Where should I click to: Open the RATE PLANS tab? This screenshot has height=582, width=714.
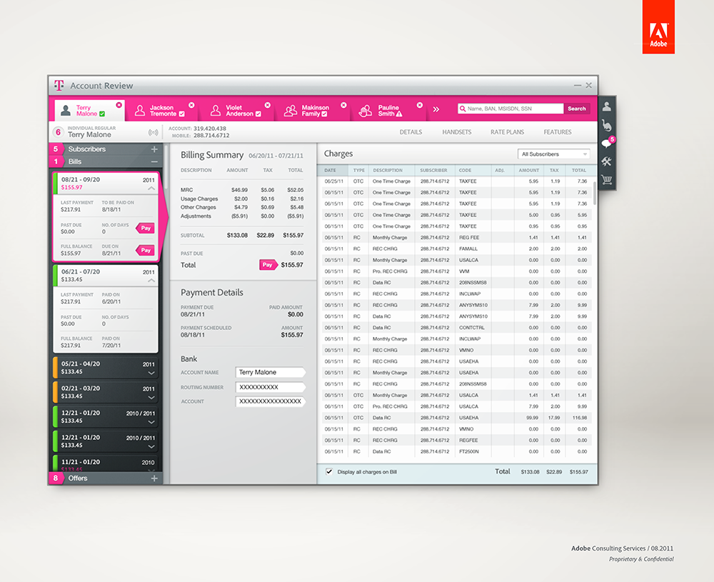click(x=507, y=132)
